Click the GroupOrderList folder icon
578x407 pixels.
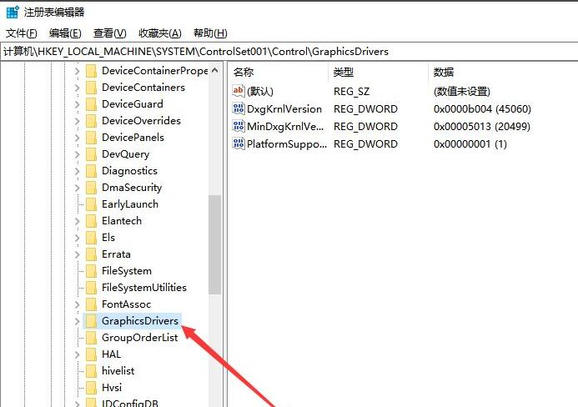(91, 338)
